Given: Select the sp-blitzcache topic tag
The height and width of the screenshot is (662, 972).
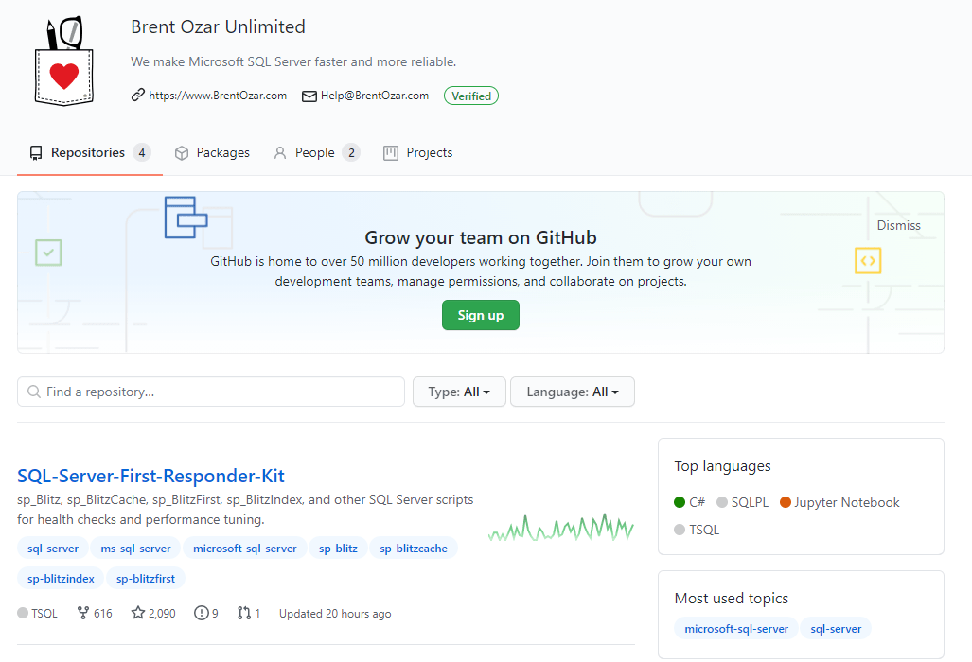Looking at the screenshot, I should click(414, 549).
